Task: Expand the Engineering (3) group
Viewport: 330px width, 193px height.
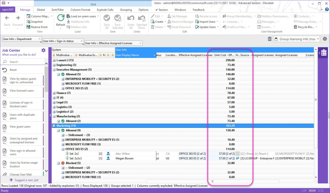Action: [x=54, y=65]
